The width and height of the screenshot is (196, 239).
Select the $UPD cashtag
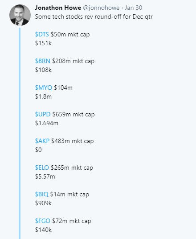[x=43, y=115]
